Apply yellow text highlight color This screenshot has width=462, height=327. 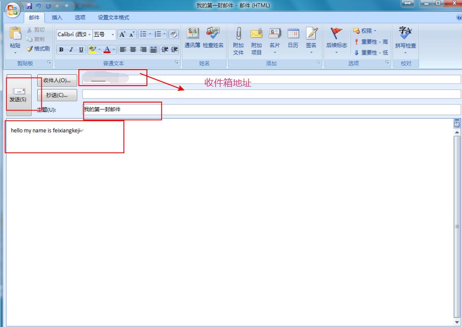pyautogui.click(x=92, y=49)
